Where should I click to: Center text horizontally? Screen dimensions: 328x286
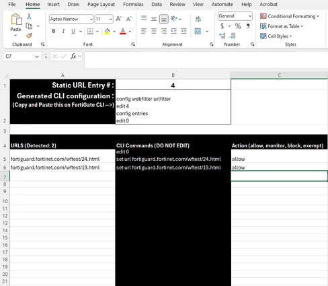(x=154, y=31)
